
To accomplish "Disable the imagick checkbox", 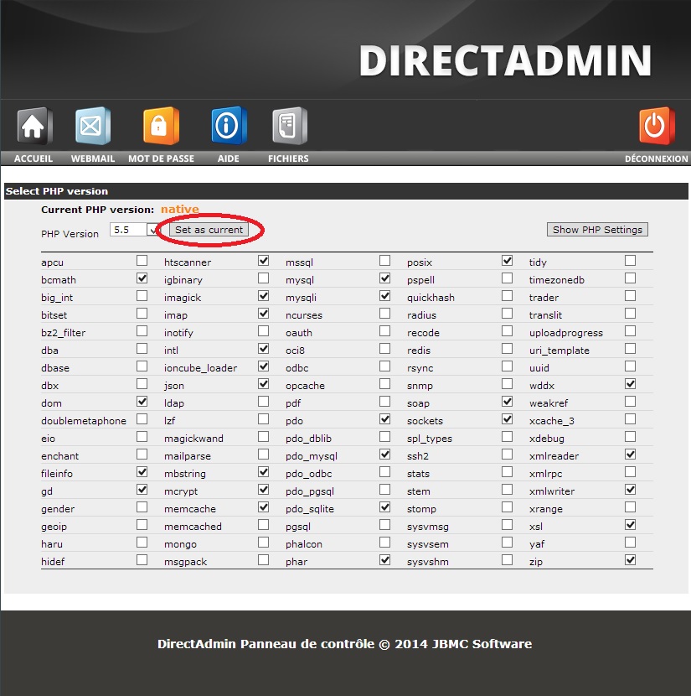I will [263, 296].
